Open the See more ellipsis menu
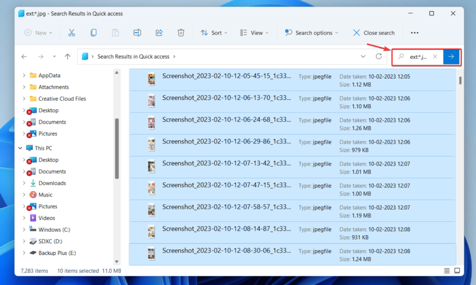476x285 pixels. coord(415,32)
